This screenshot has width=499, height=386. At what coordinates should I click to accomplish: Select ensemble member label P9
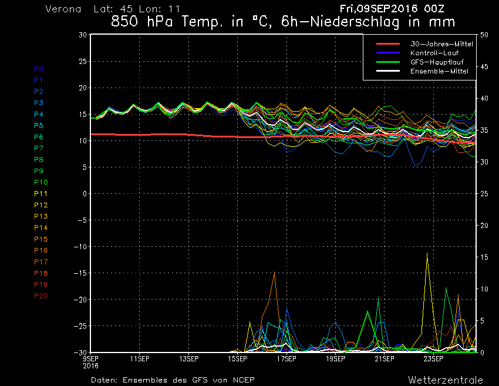click(39, 171)
